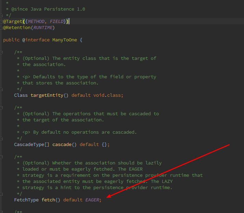244x213 pixels.
Task: Click FIELD inside the Target annotation
Action: click(x=56, y=22)
